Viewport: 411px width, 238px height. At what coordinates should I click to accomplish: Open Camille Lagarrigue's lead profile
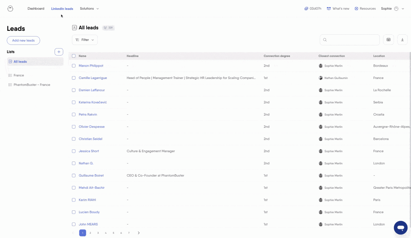click(92, 78)
